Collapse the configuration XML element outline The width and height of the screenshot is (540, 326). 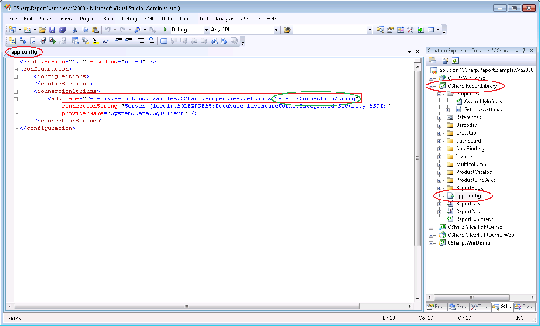pos(16,69)
